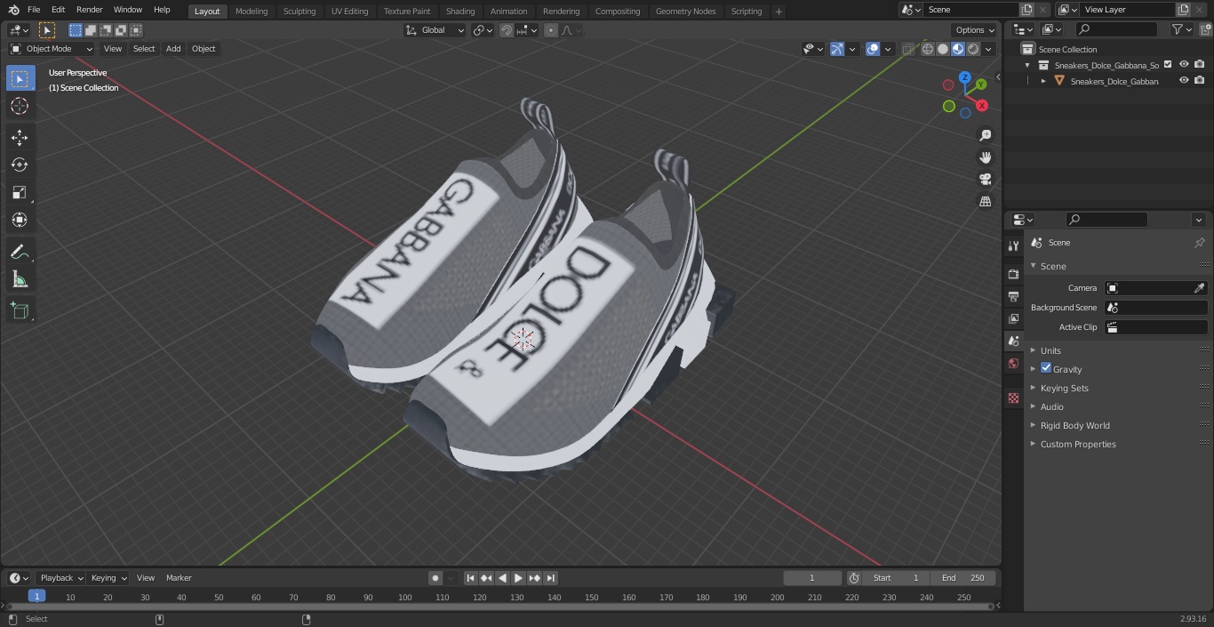The height and width of the screenshot is (627, 1214).
Task: Open the viewport View menu
Action: [x=113, y=49]
